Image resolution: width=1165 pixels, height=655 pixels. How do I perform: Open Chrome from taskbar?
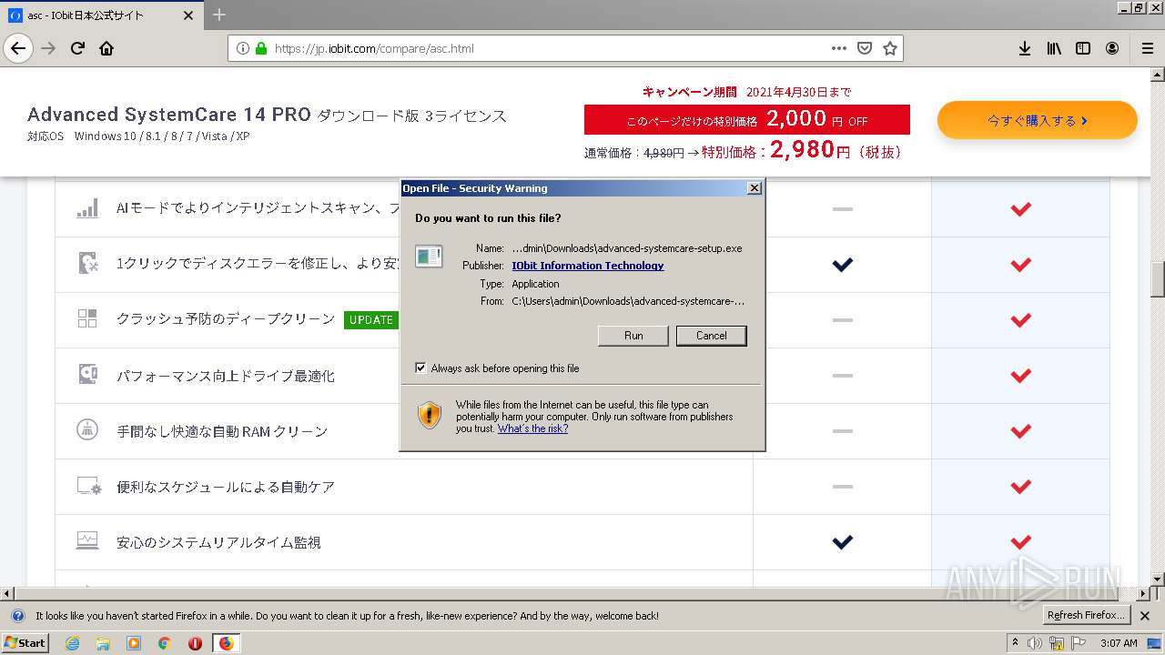click(164, 643)
